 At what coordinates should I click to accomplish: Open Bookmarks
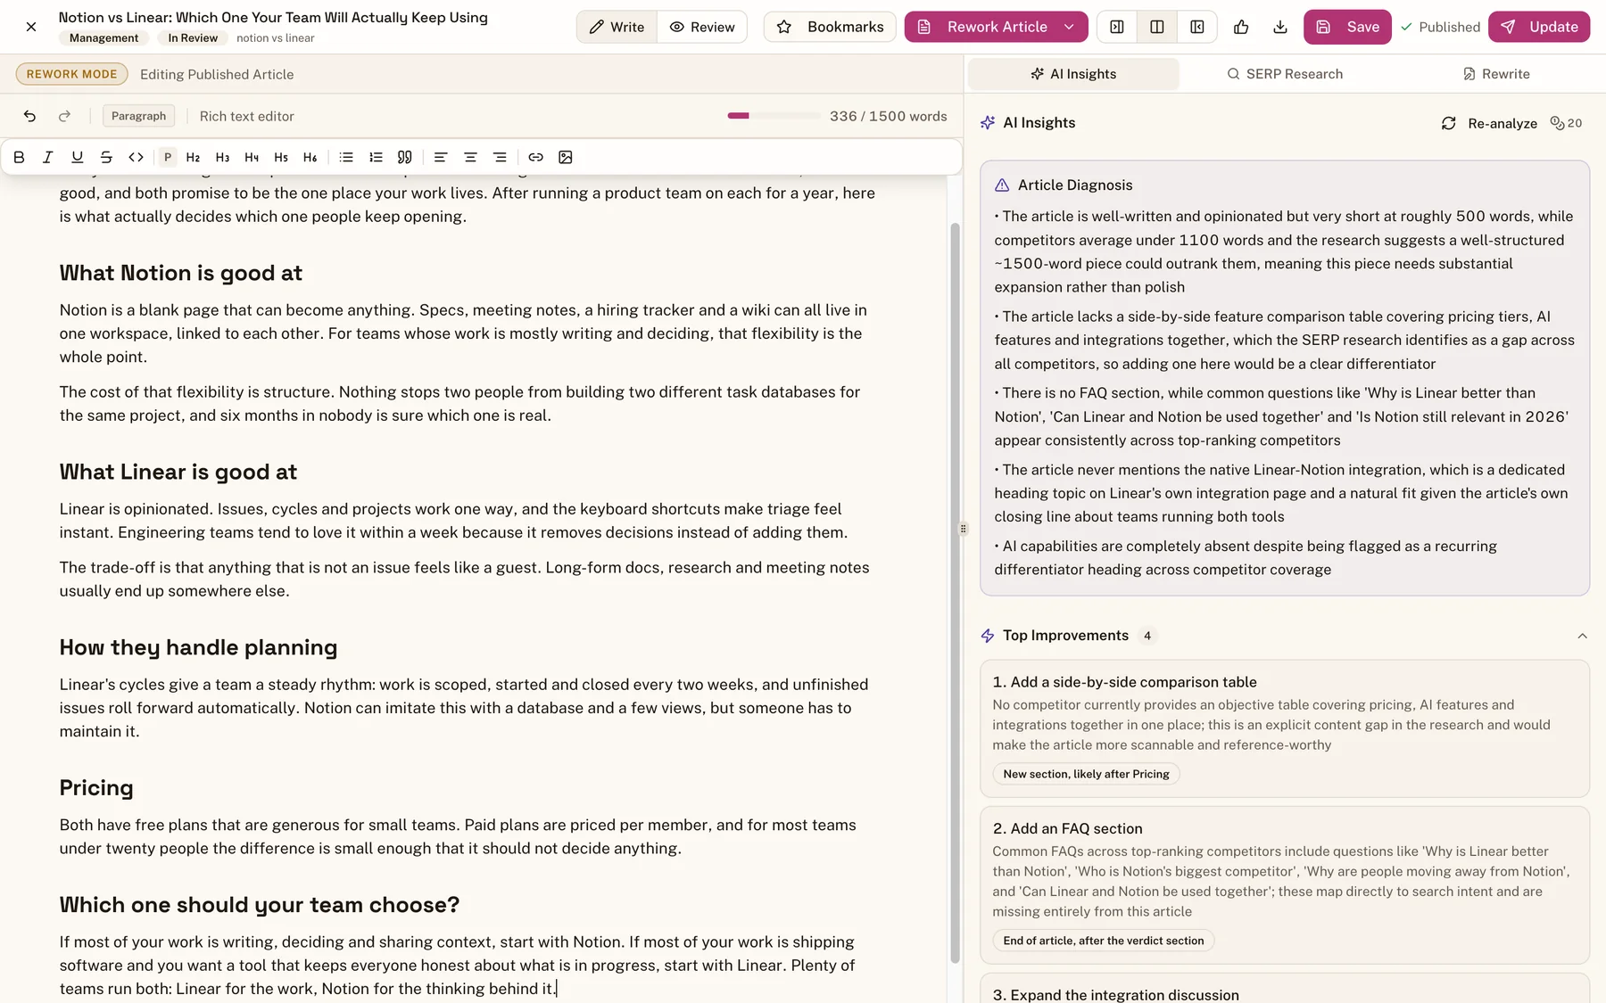coord(830,27)
